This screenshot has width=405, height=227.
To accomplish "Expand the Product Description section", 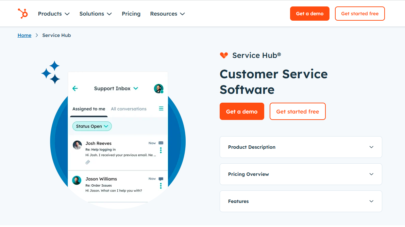I will point(301,147).
